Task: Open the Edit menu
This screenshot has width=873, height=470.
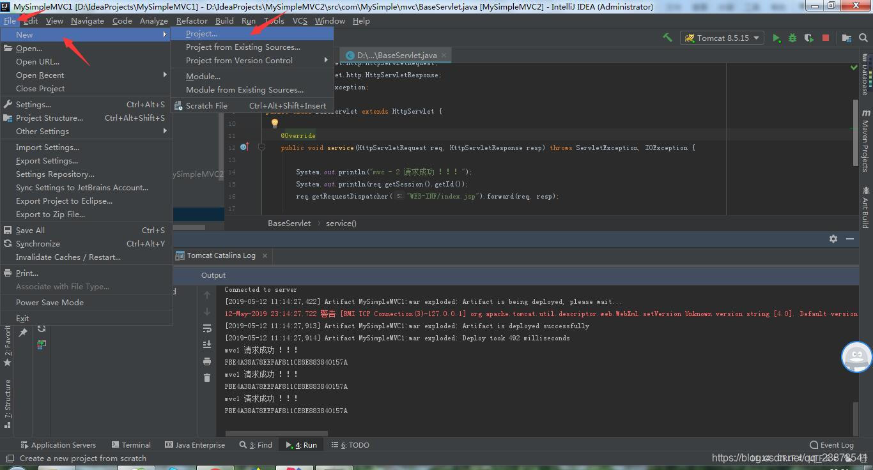Action: point(31,20)
